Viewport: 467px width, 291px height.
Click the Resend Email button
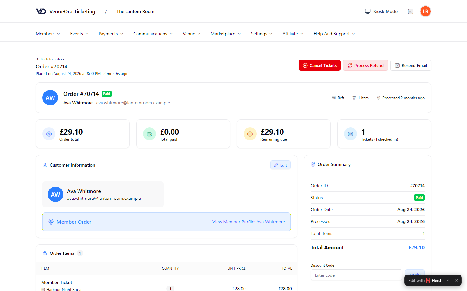pos(411,65)
